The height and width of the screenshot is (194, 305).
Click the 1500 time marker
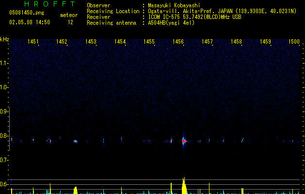[294, 42]
